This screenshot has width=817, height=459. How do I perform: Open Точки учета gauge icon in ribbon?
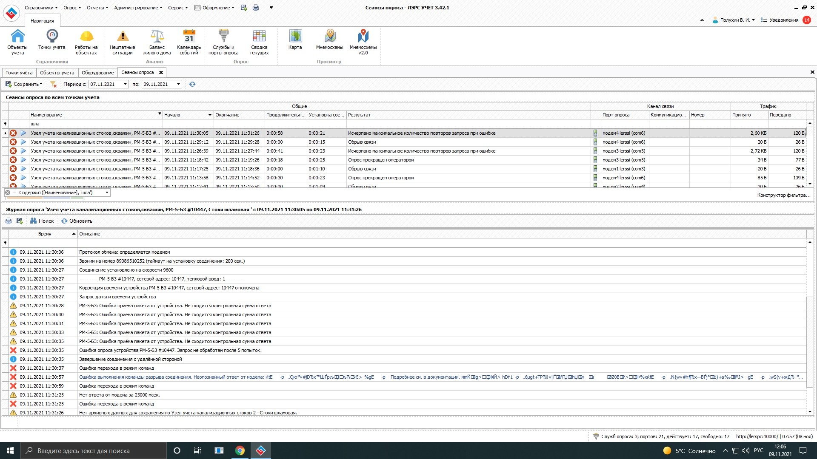coord(52,40)
